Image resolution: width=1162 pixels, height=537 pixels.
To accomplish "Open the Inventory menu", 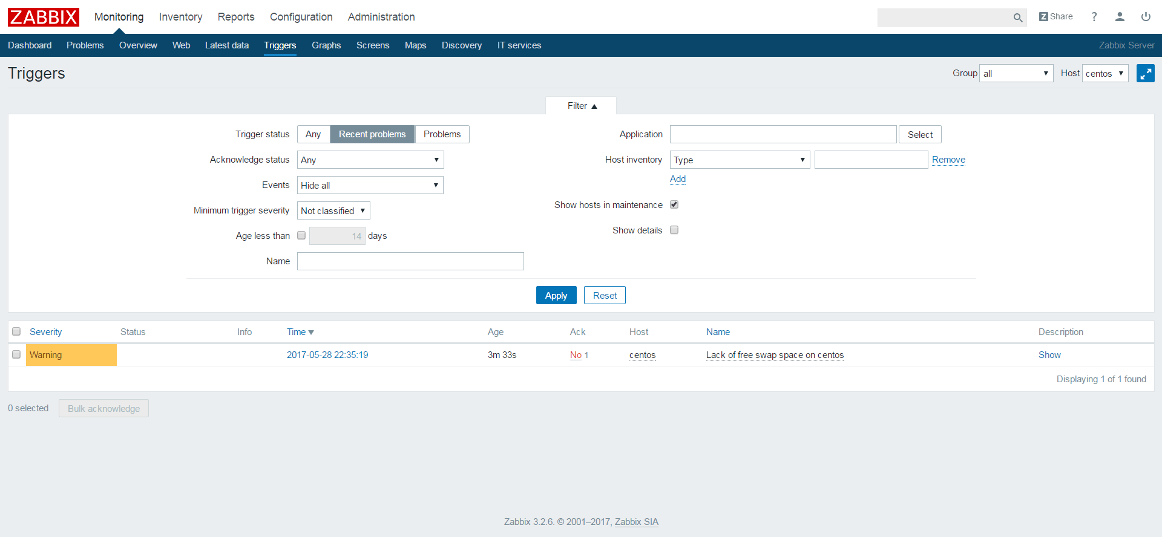I will tap(181, 17).
